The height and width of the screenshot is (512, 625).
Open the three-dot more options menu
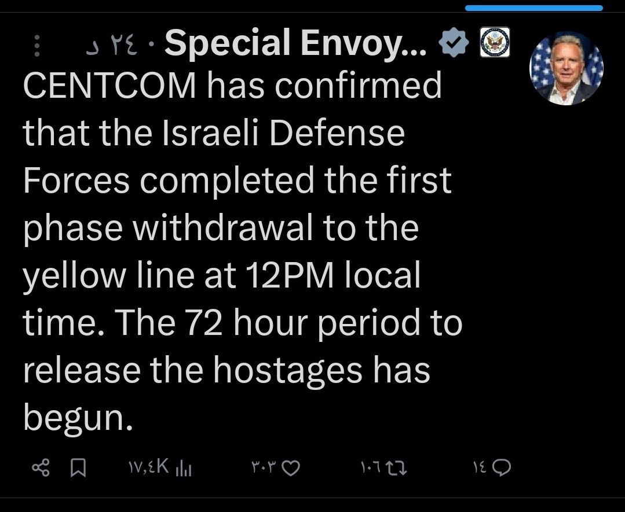coord(36,45)
